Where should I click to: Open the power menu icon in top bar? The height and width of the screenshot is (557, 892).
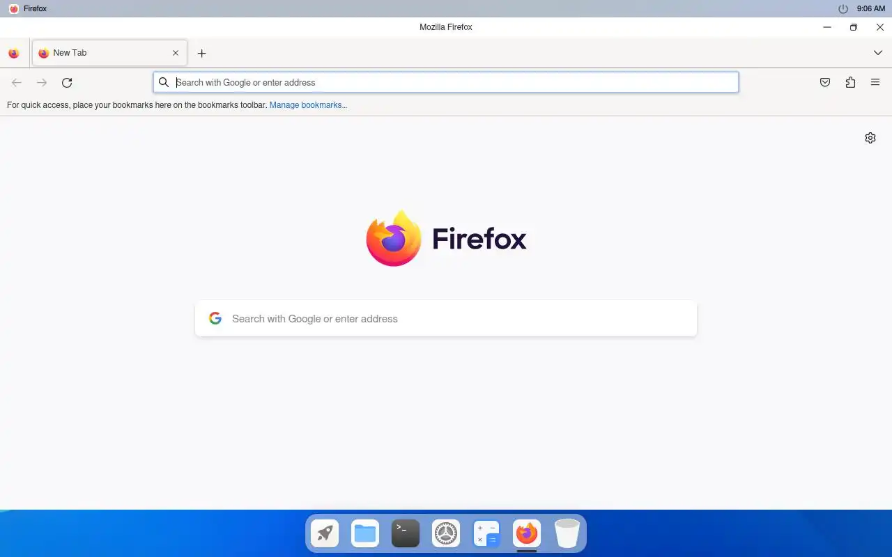843,8
